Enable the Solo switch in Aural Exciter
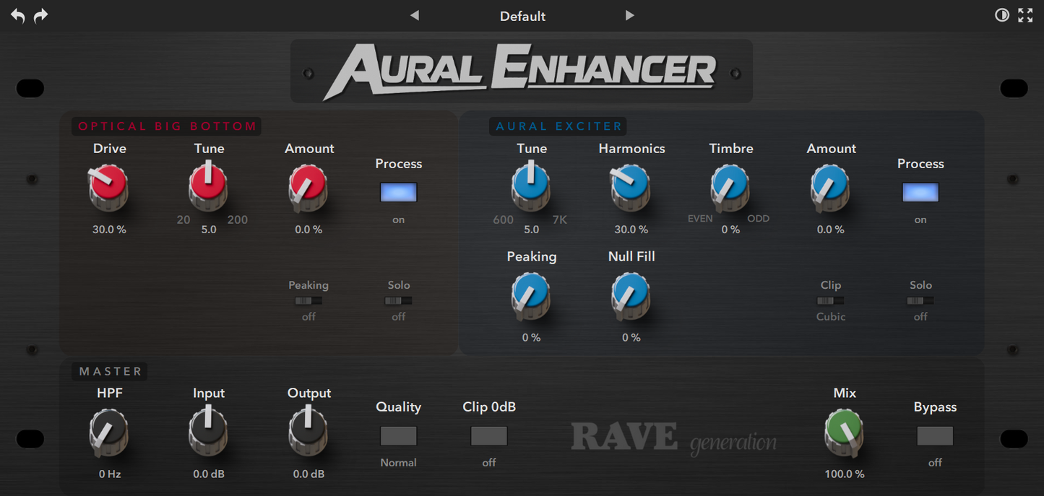 pyautogui.click(x=920, y=301)
